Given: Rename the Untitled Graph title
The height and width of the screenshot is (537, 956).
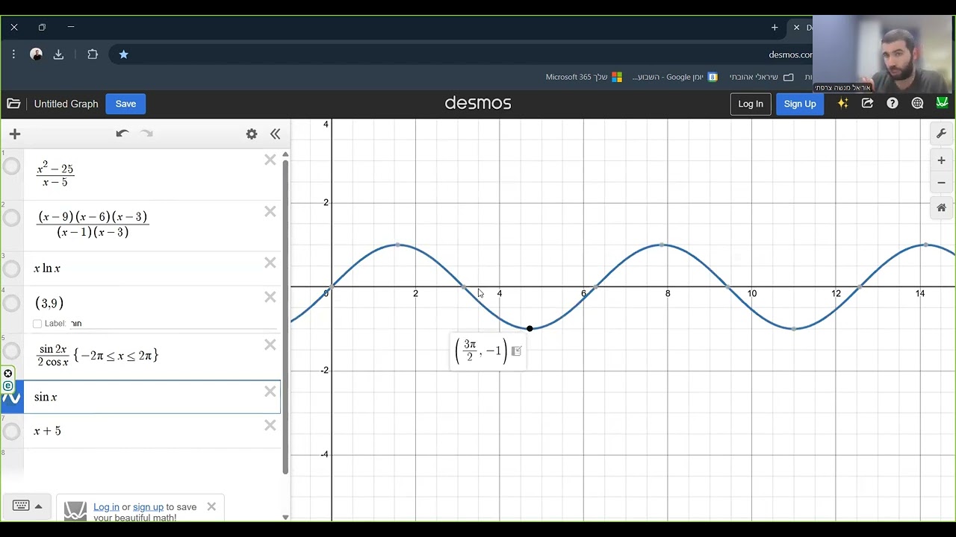Looking at the screenshot, I should (66, 104).
